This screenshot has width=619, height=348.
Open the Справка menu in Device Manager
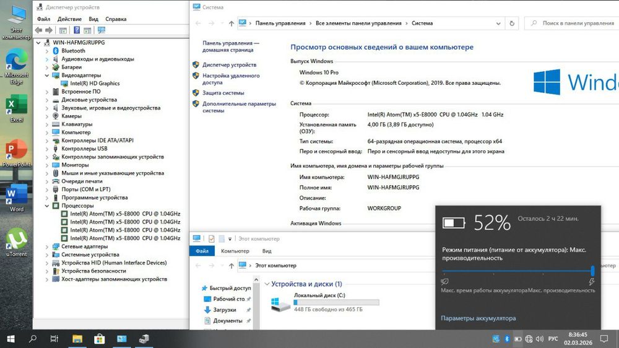coord(116,19)
